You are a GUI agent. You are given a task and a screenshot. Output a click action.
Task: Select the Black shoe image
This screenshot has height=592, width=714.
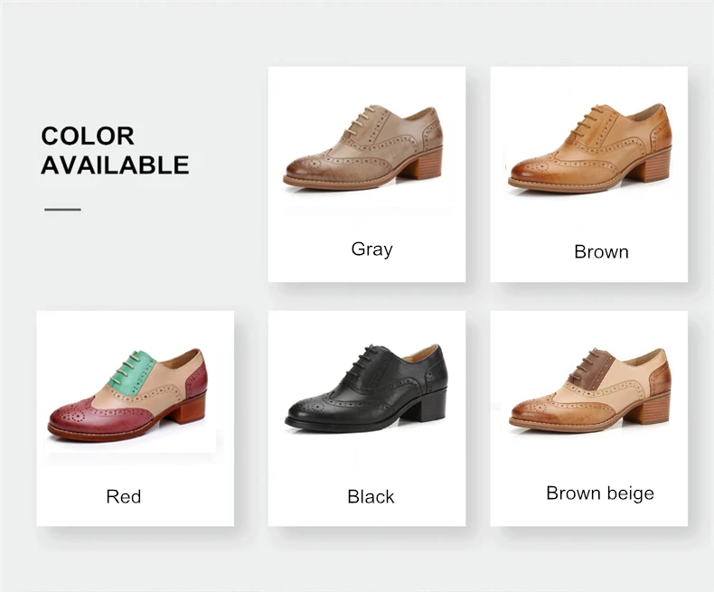click(366, 387)
